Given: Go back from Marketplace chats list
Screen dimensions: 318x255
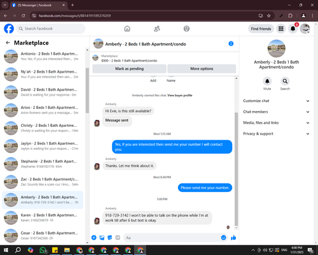Looking at the screenshot, I should (8, 43).
